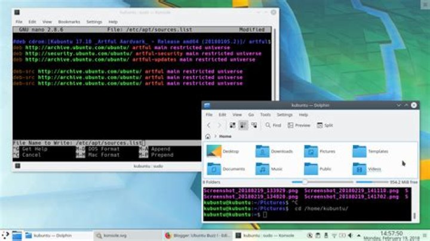Click the volume icon in system tray

350,236
